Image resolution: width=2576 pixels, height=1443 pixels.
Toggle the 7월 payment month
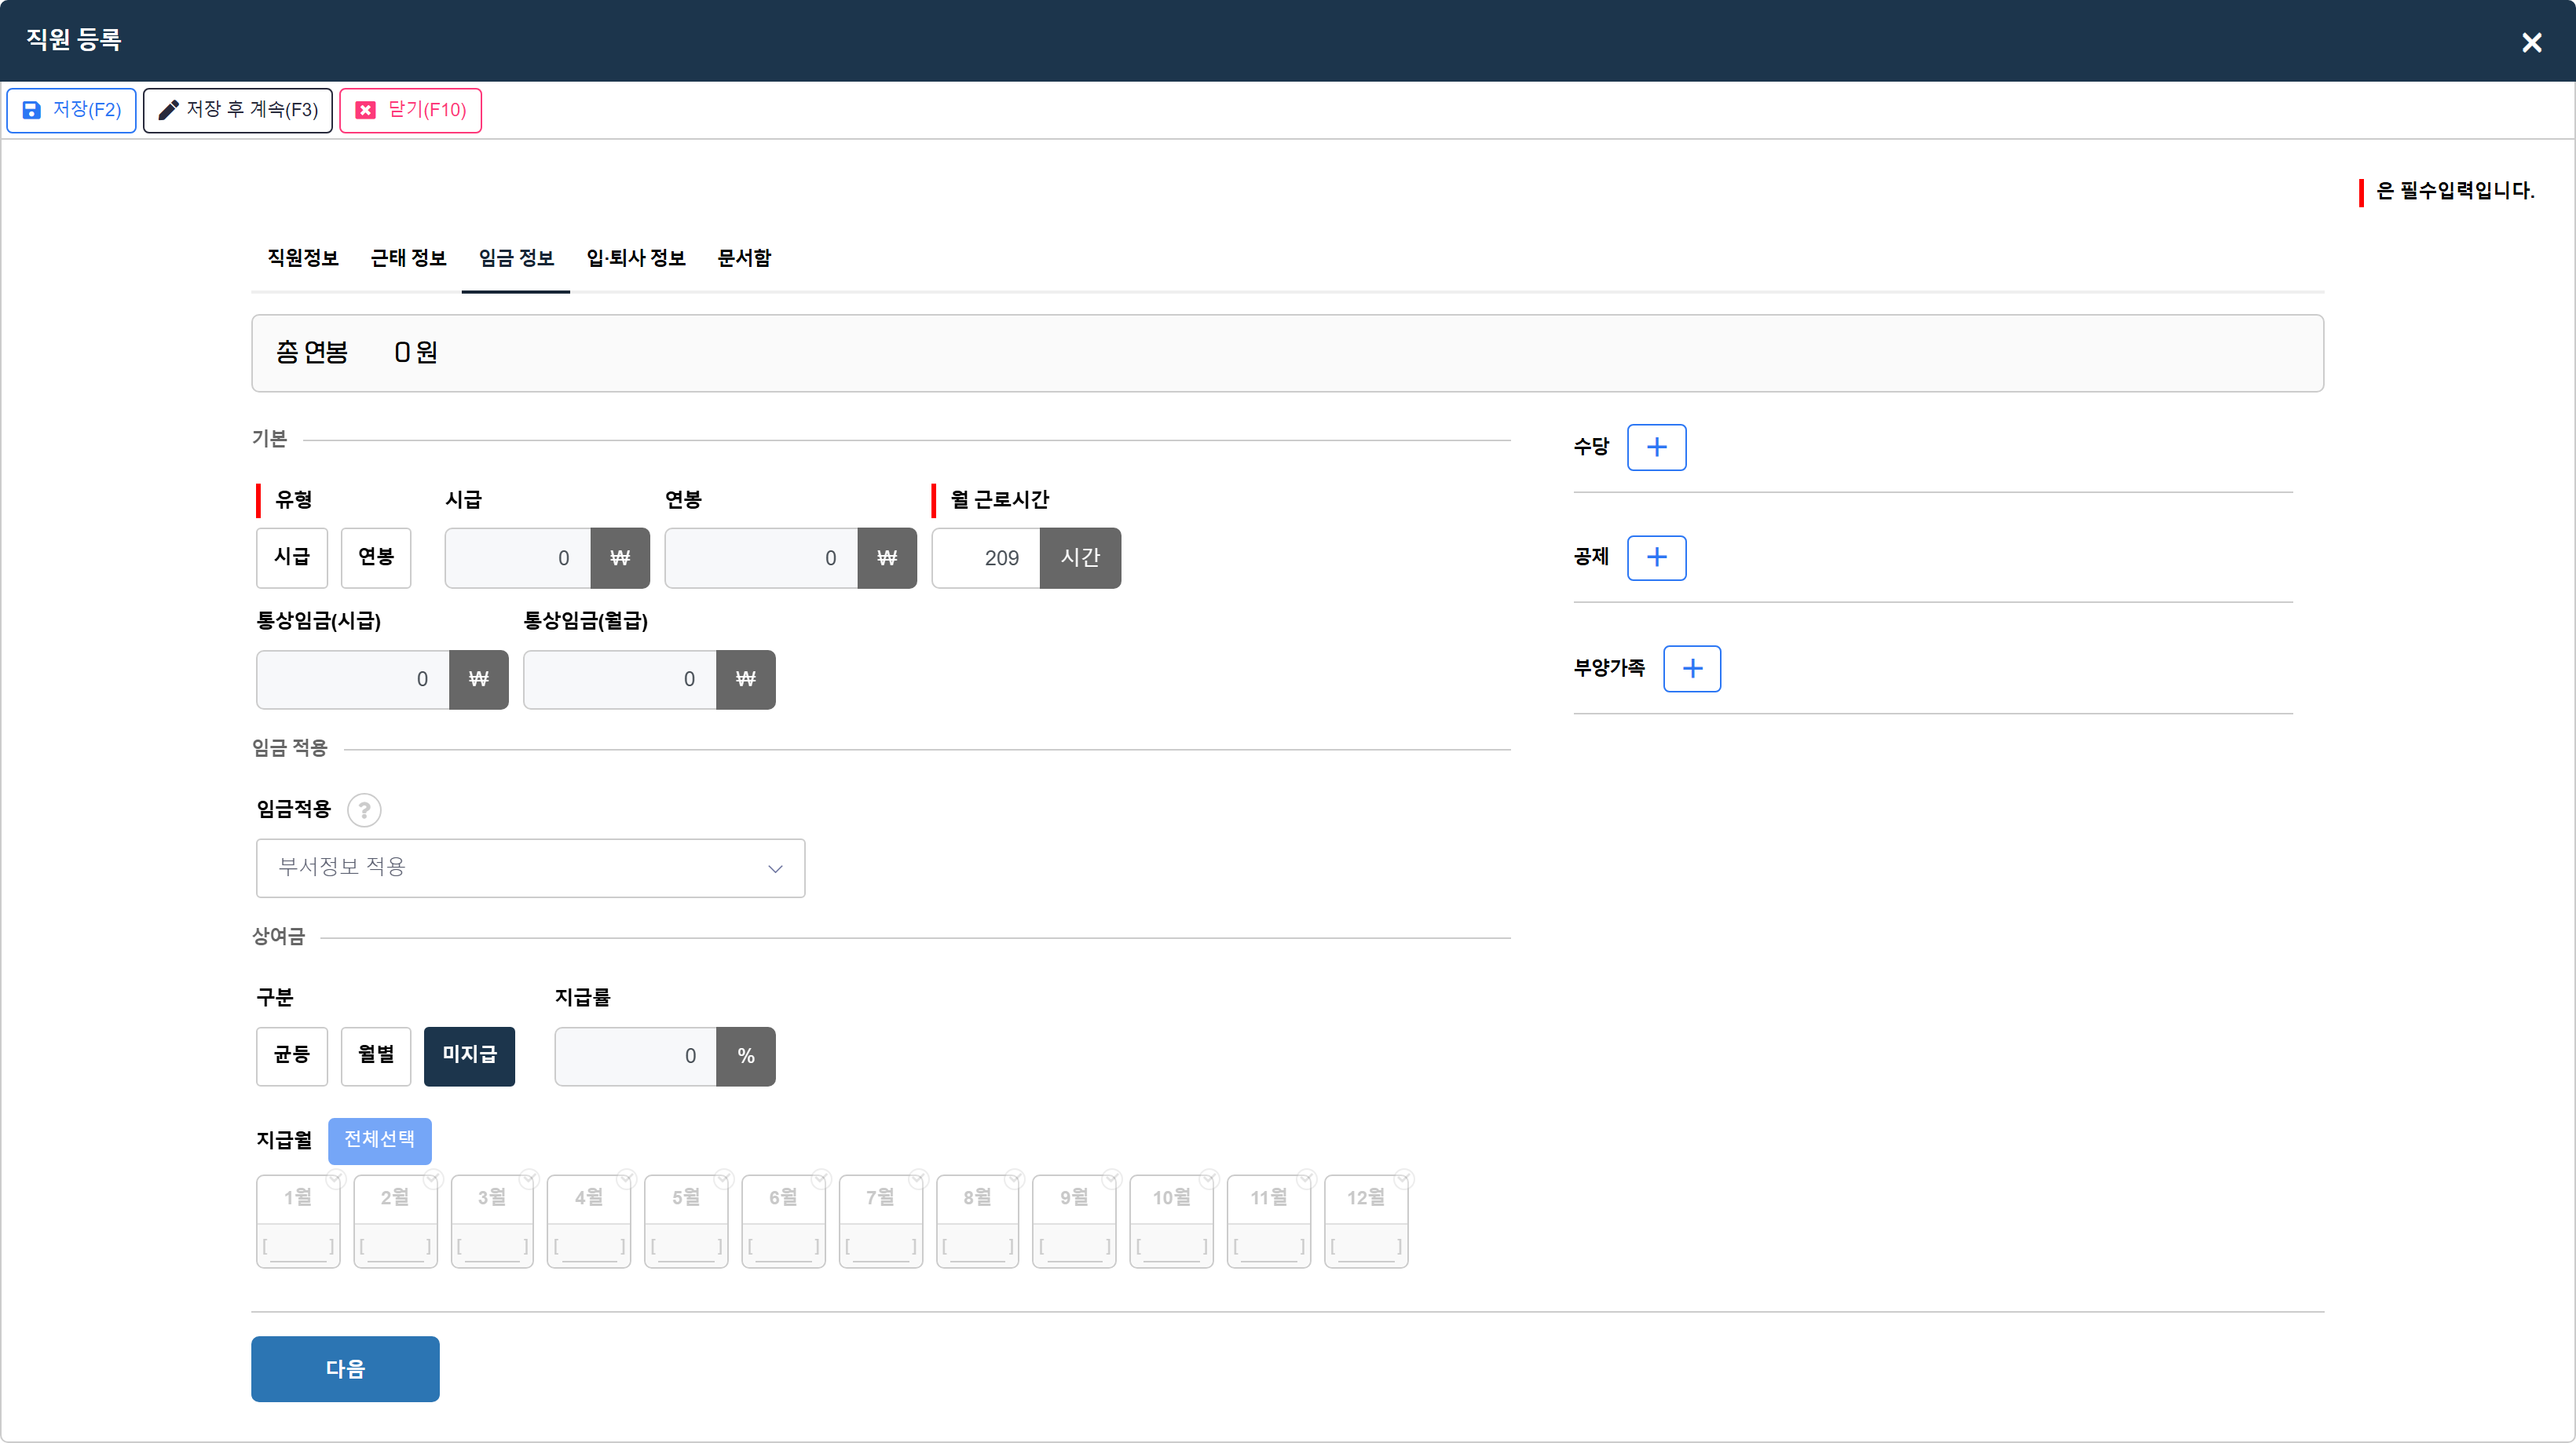(880, 1198)
